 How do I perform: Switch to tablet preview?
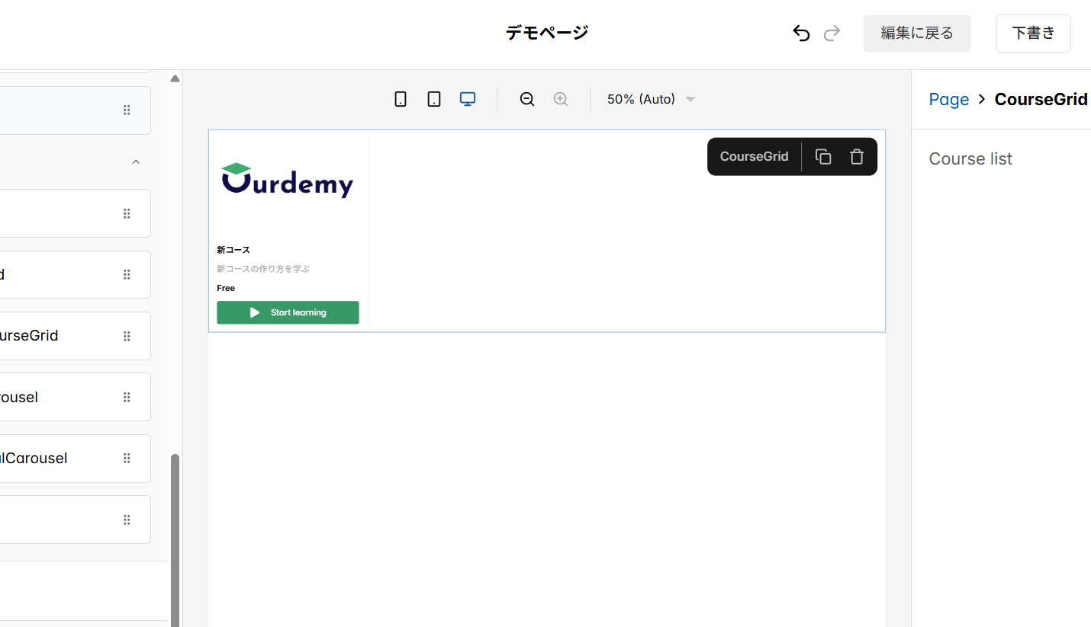433,99
